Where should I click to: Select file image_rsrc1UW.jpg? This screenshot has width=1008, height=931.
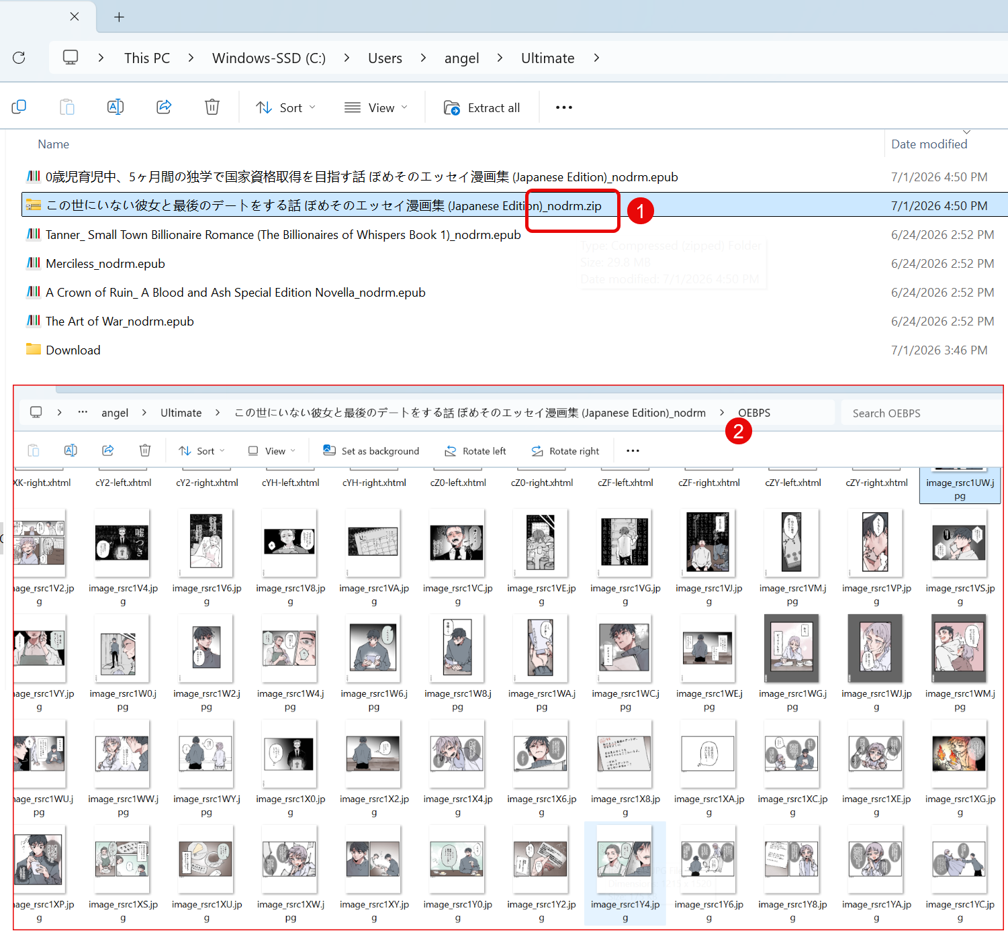tap(960, 485)
